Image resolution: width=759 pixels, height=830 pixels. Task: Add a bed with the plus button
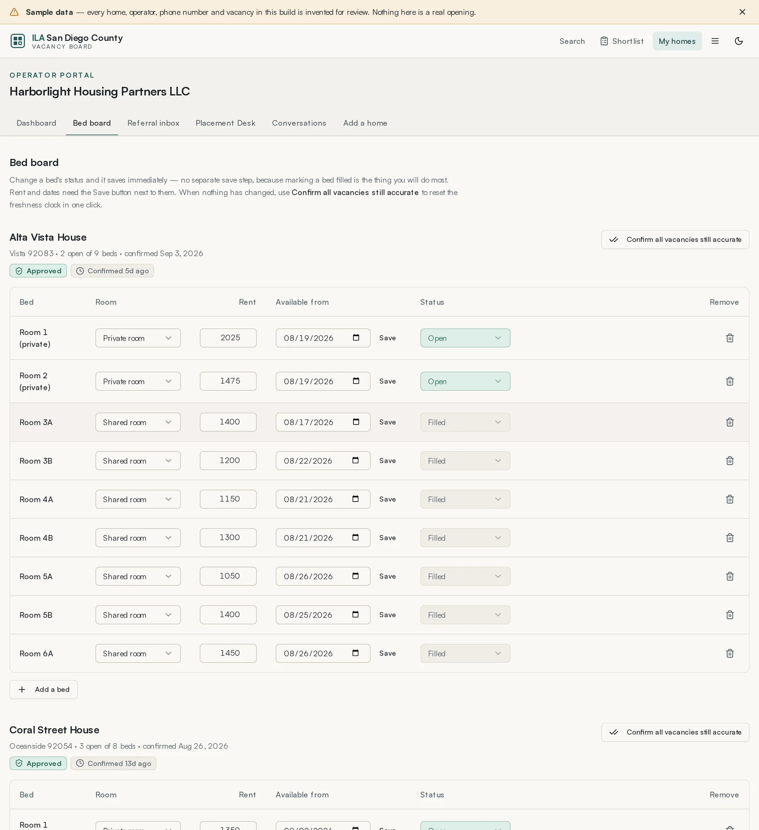[x=43, y=689]
